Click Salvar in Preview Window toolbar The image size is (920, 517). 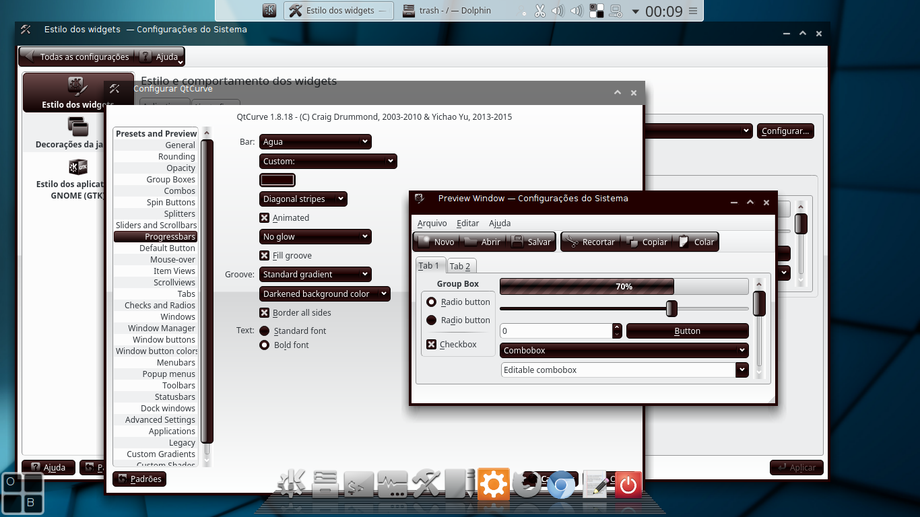531,242
